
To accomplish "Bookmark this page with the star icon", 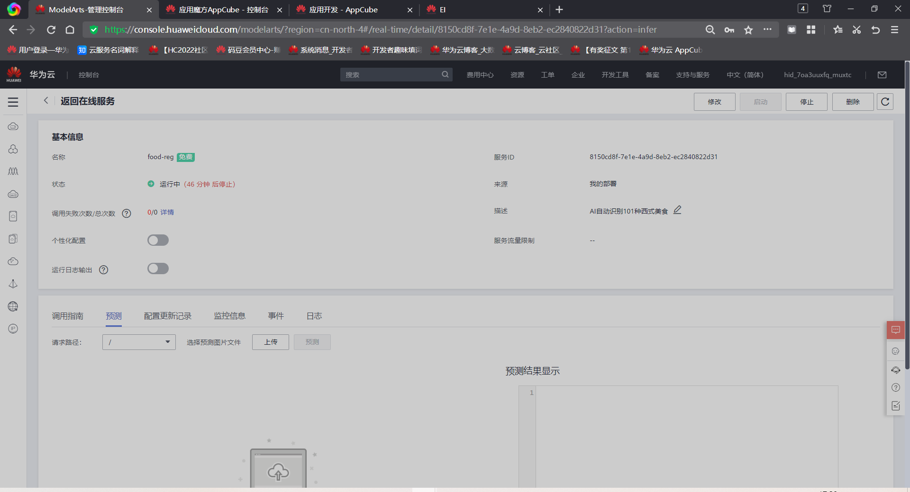I will pyautogui.click(x=748, y=30).
